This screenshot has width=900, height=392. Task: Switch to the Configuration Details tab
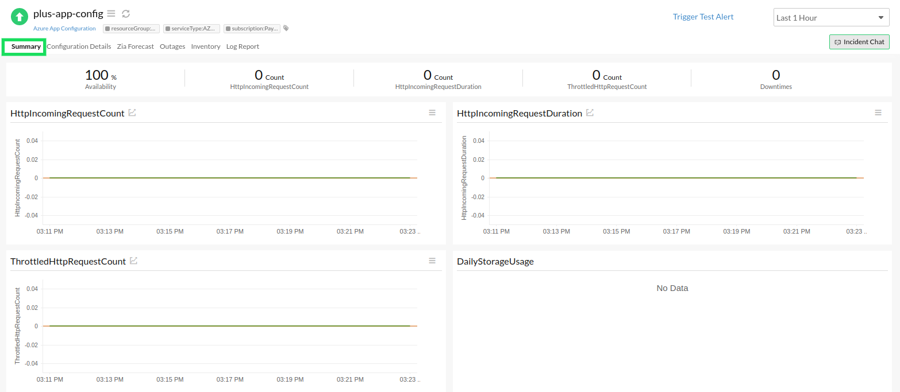[79, 46]
